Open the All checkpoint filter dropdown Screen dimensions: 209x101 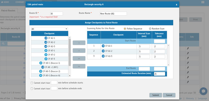(49, 29)
